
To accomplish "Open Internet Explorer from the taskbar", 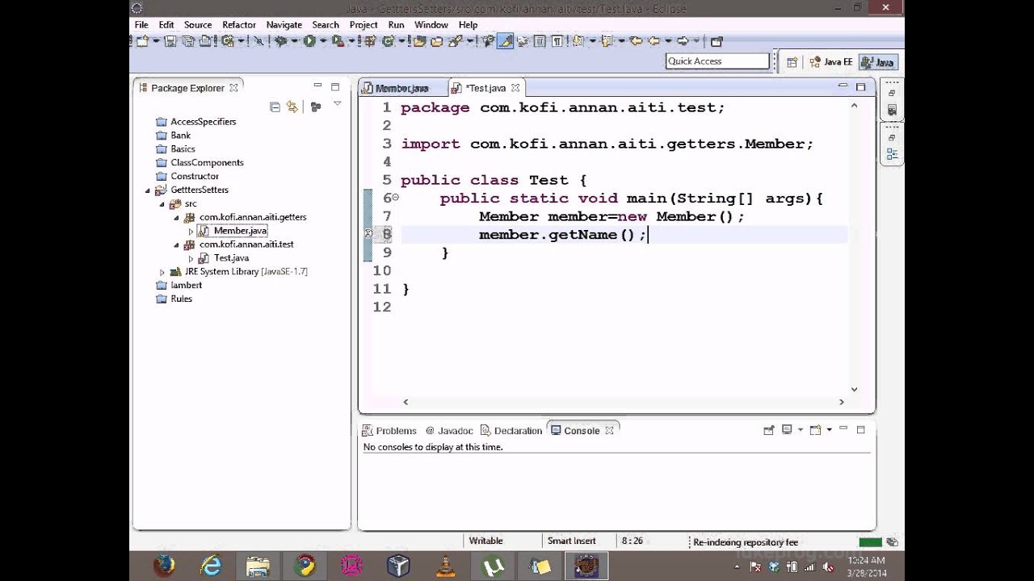I will click(x=211, y=566).
